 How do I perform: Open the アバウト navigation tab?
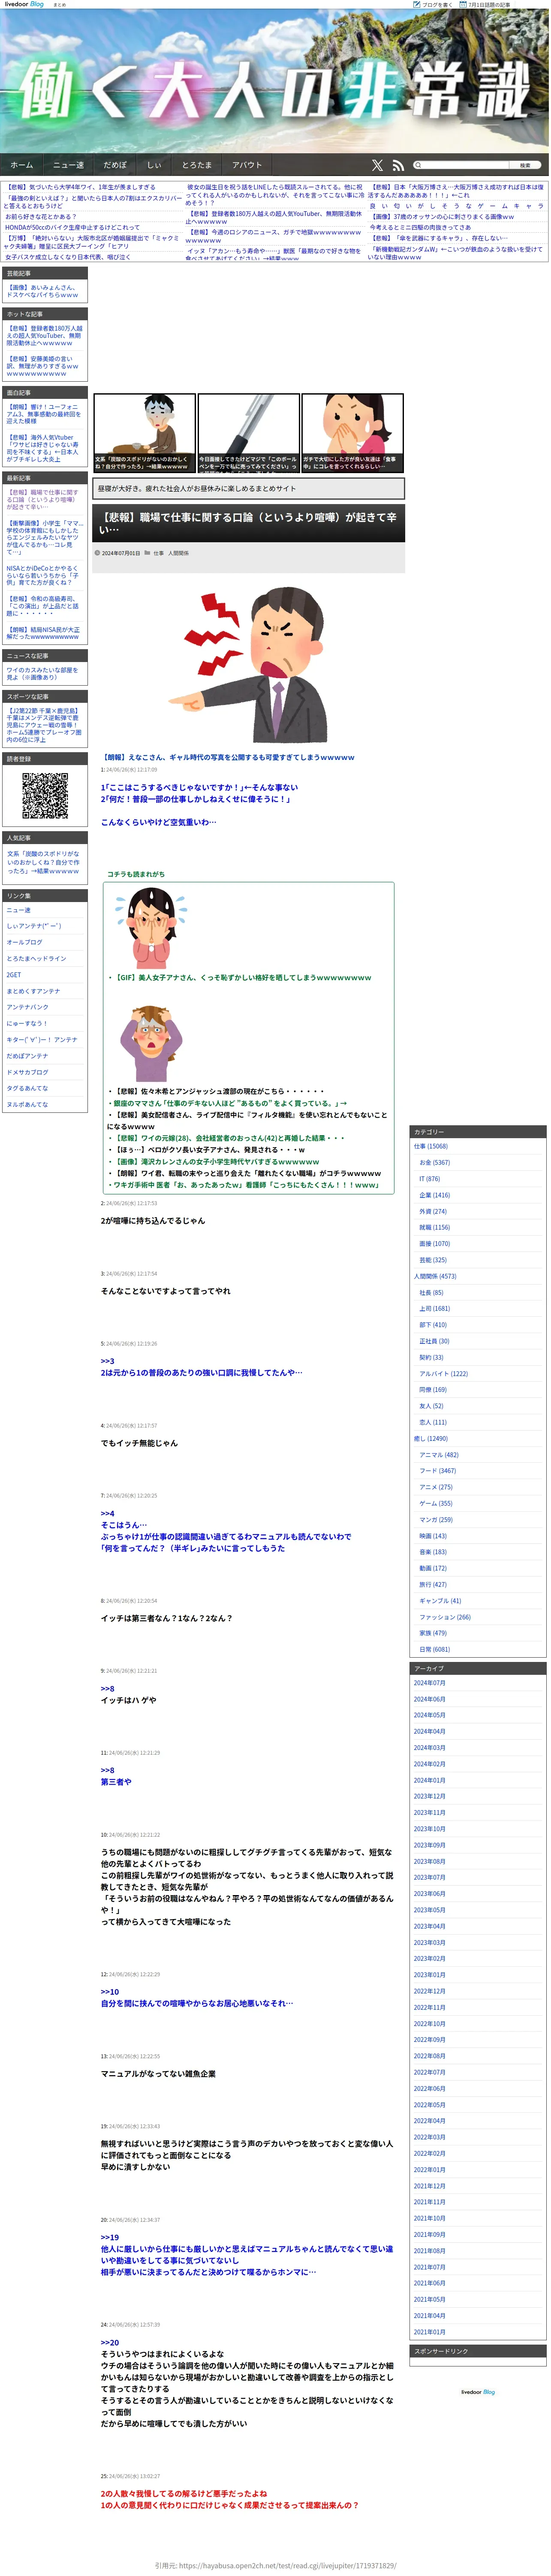coord(247,165)
